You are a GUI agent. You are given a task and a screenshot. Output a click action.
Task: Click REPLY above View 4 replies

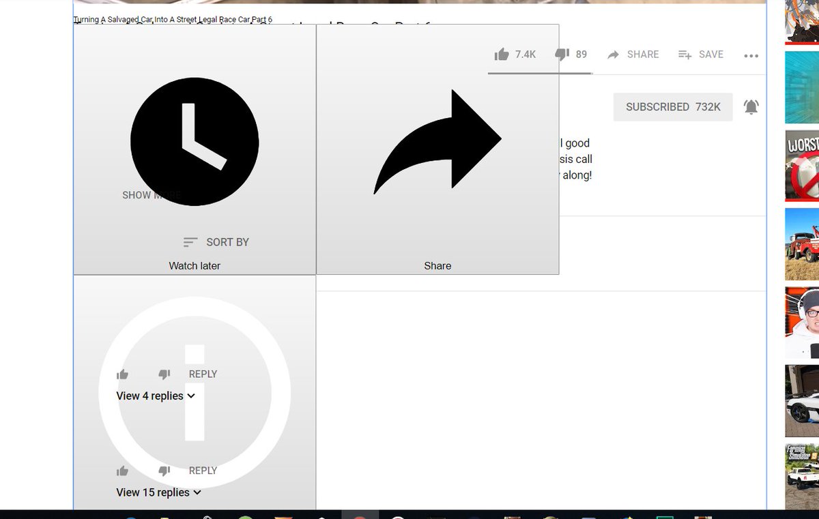pyautogui.click(x=203, y=374)
